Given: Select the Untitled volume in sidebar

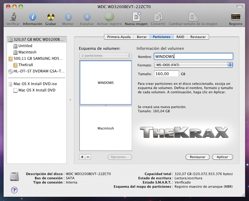Looking at the screenshot, I should click(37, 46).
